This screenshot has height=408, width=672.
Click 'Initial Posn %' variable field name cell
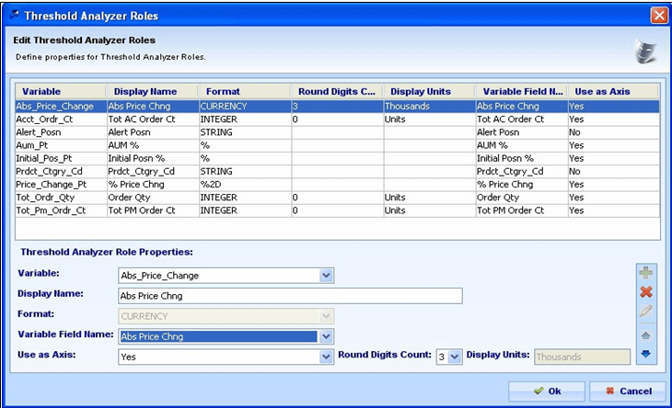[x=522, y=158]
